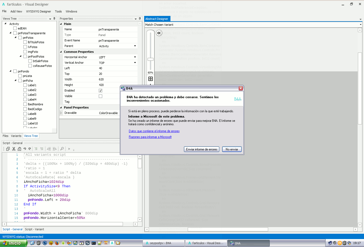
Task: Switch to seypostpv - B4A taskbar window
Action: click(x=163, y=243)
